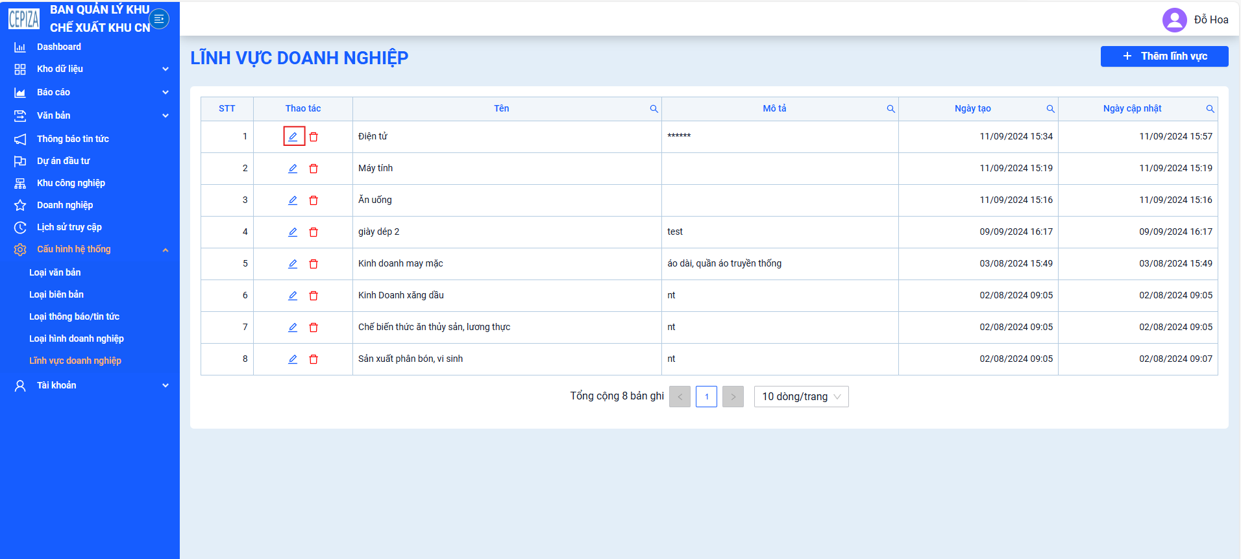Click the description 'áo dài, quần áo truyền thống'

point(724,263)
